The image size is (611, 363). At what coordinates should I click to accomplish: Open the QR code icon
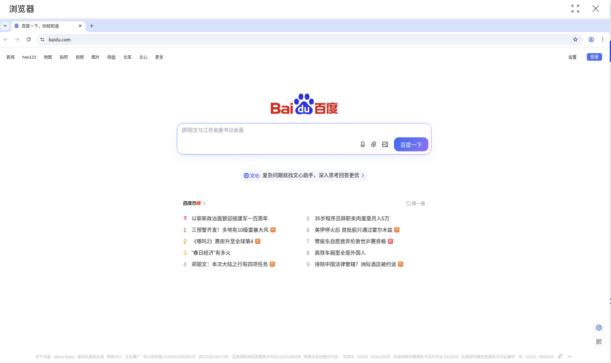pos(599,342)
